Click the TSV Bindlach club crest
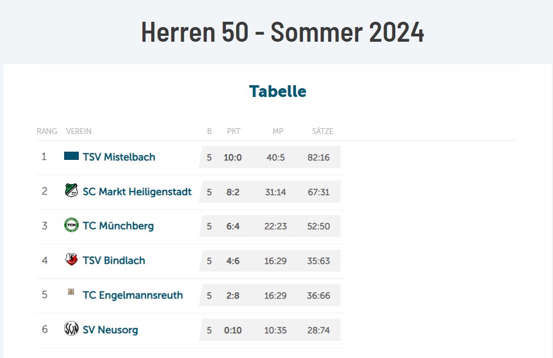Image resolution: width=553 pixels, height=358 pixels. click(71, 260)
